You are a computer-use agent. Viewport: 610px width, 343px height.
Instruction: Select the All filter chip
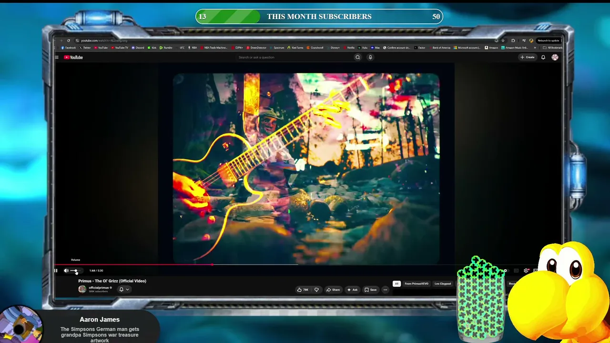coord(396,283)
